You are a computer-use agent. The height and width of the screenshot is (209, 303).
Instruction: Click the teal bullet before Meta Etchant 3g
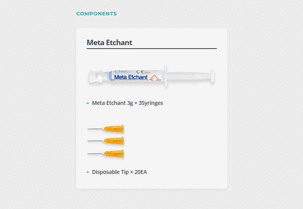click(x=88, y=103)
